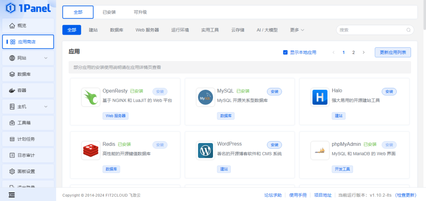
Task: Click the 建站 tag on Halo card
Action: [x=338, y=116]
